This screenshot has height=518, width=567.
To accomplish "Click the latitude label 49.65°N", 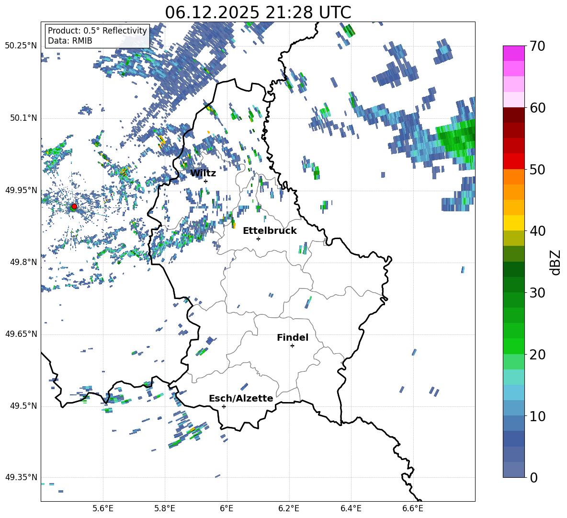I will click(x=21, y=334).
